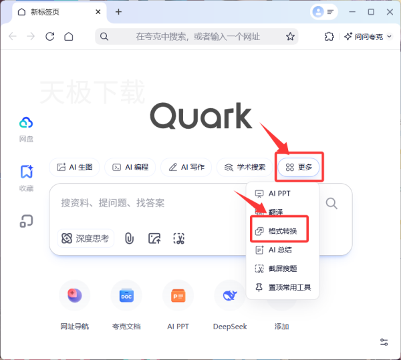Screen dimensions: 401x360
Task: Open the profile account menu button
Action: tap(323, 12)
